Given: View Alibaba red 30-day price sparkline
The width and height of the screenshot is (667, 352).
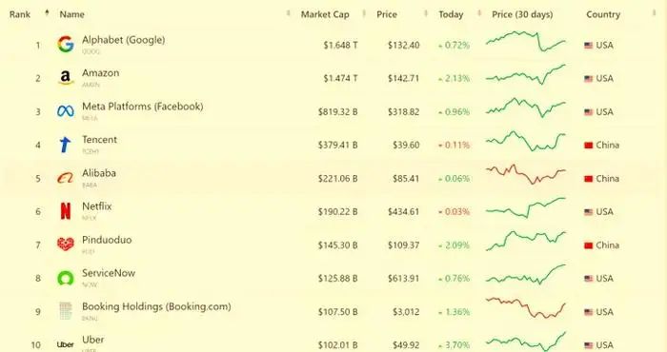Looking at the screenshot, I should coord(526,174).
